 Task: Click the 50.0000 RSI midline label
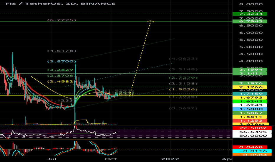tap(252, 136)
